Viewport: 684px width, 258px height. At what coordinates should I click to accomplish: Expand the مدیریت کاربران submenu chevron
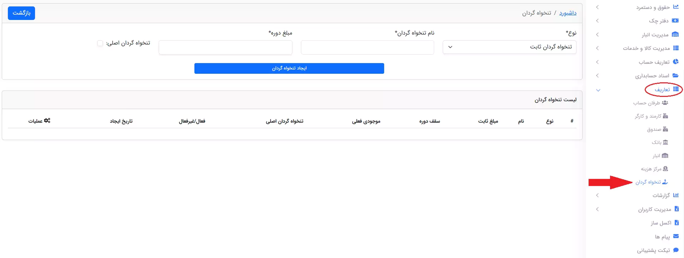[x=597, y=209]
